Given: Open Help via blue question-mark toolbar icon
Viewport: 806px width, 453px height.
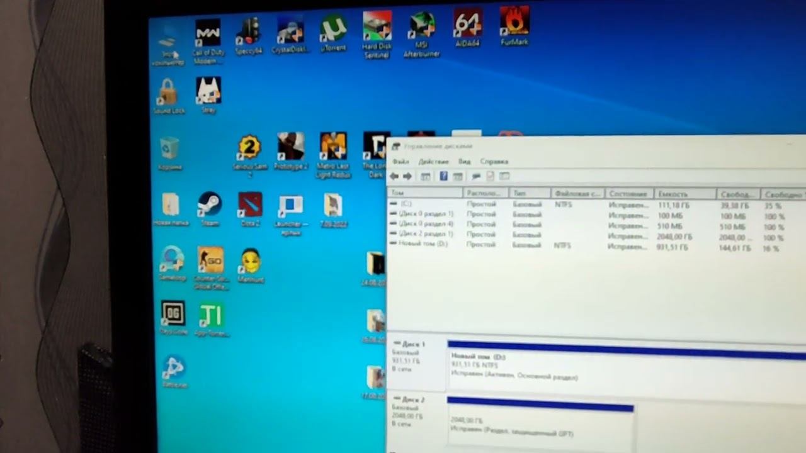Looking at the screenshot, I should point(443,176).
